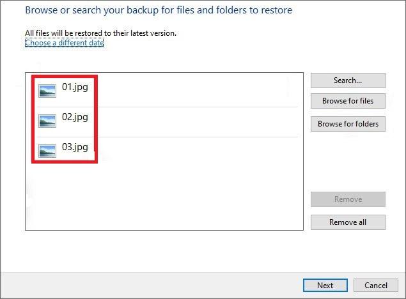Open the Choose a different date link

64,43
